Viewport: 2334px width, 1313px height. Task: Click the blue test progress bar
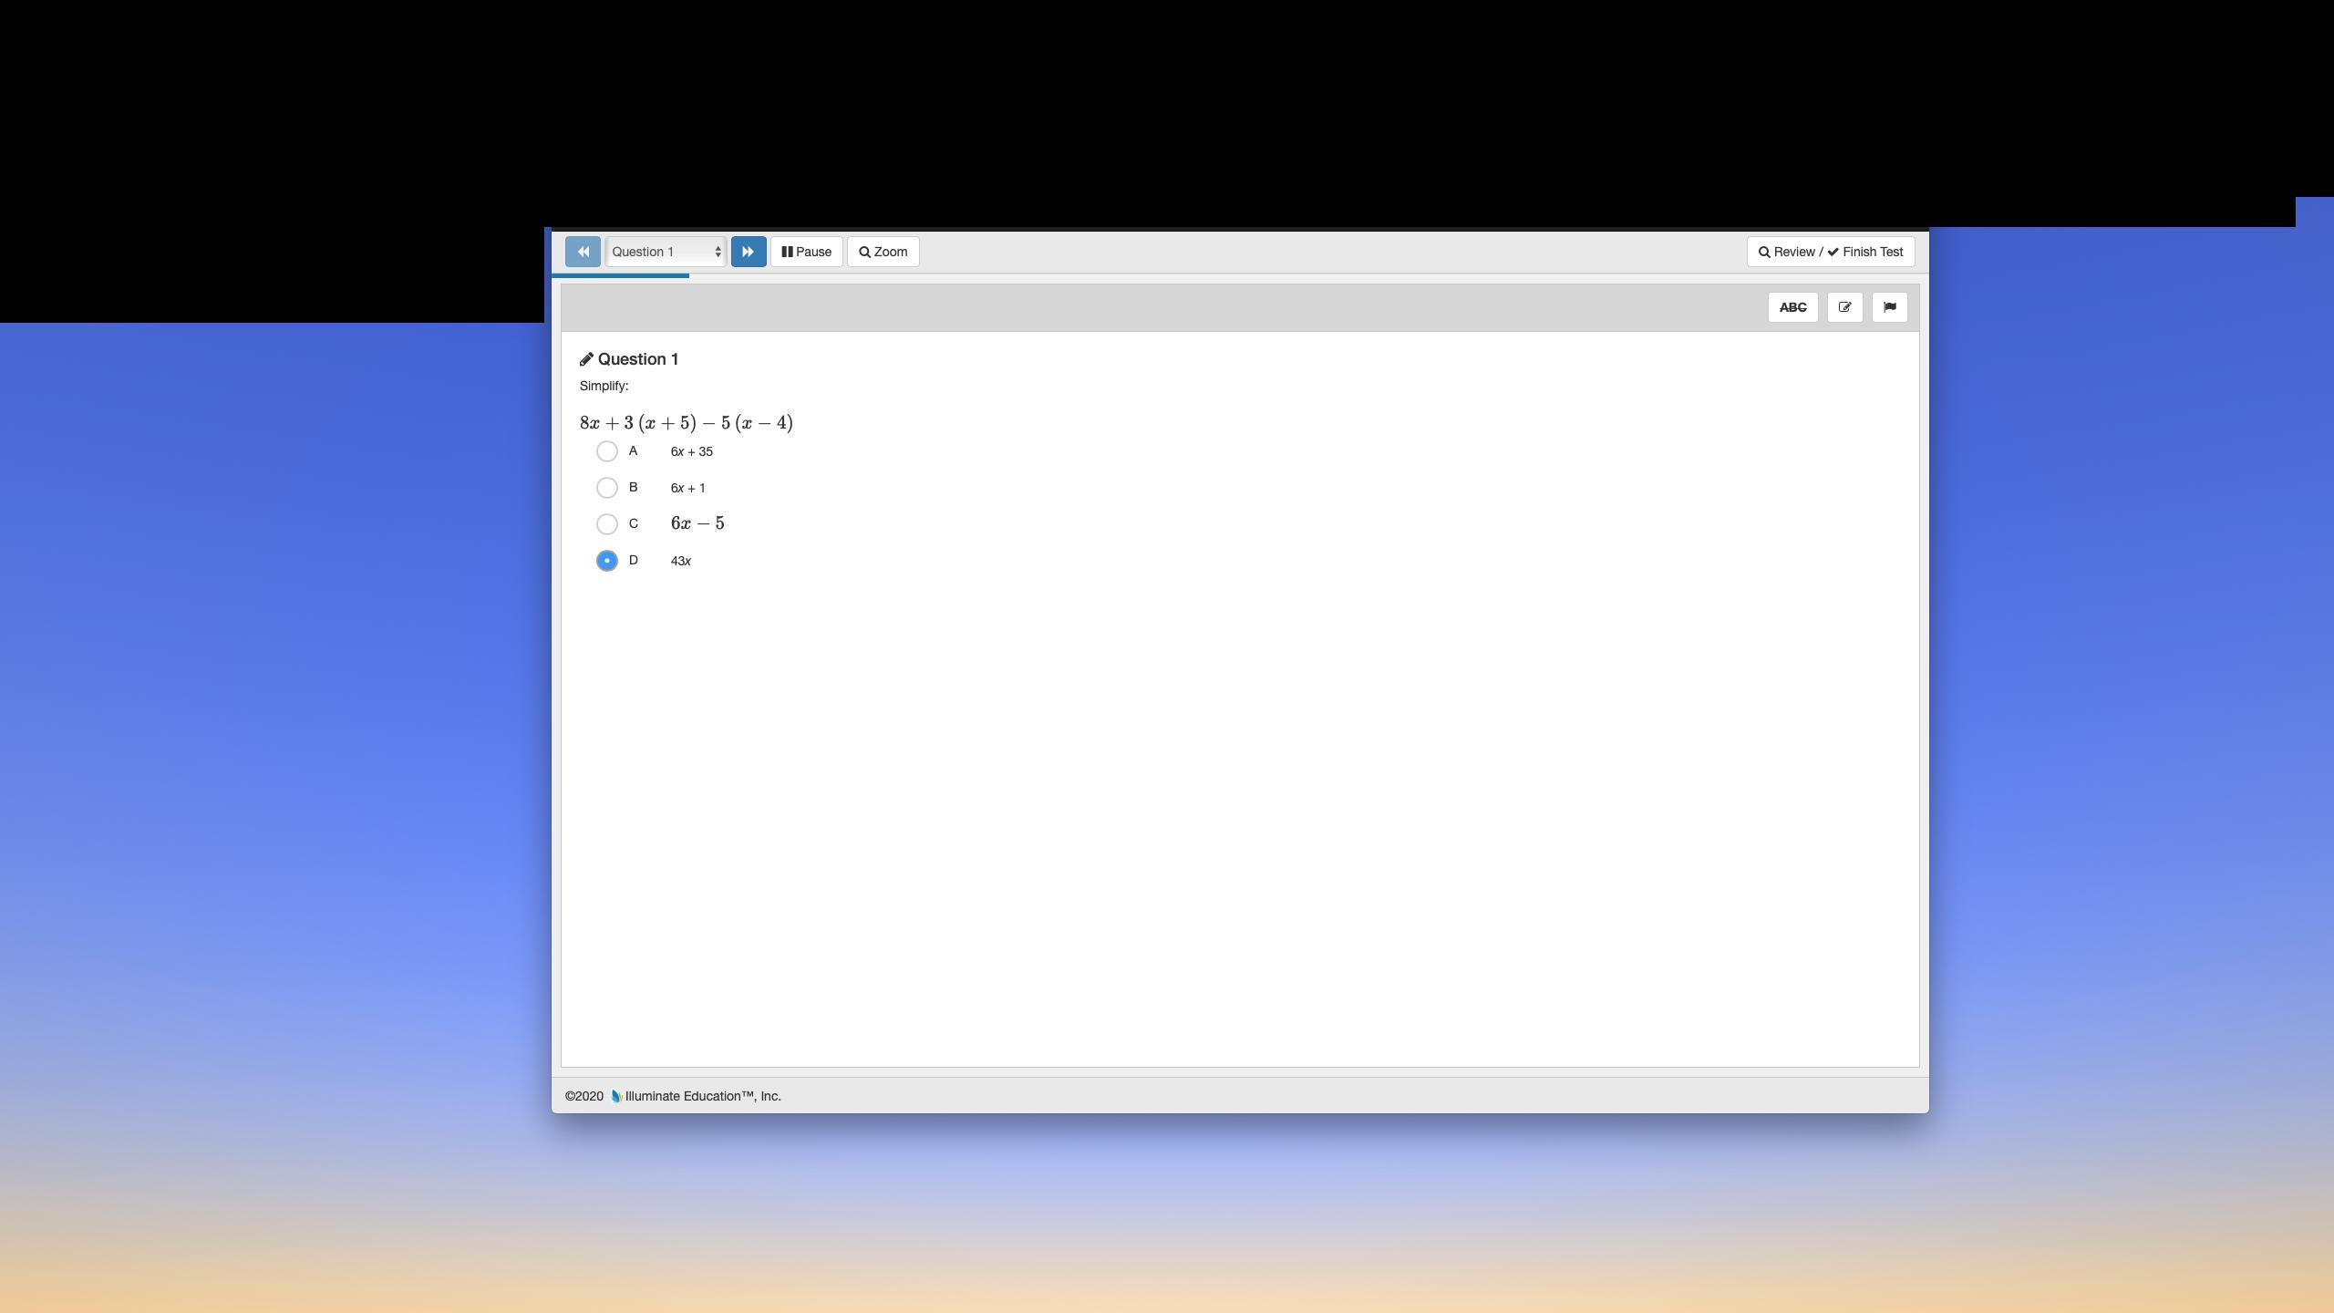[620, 275]
